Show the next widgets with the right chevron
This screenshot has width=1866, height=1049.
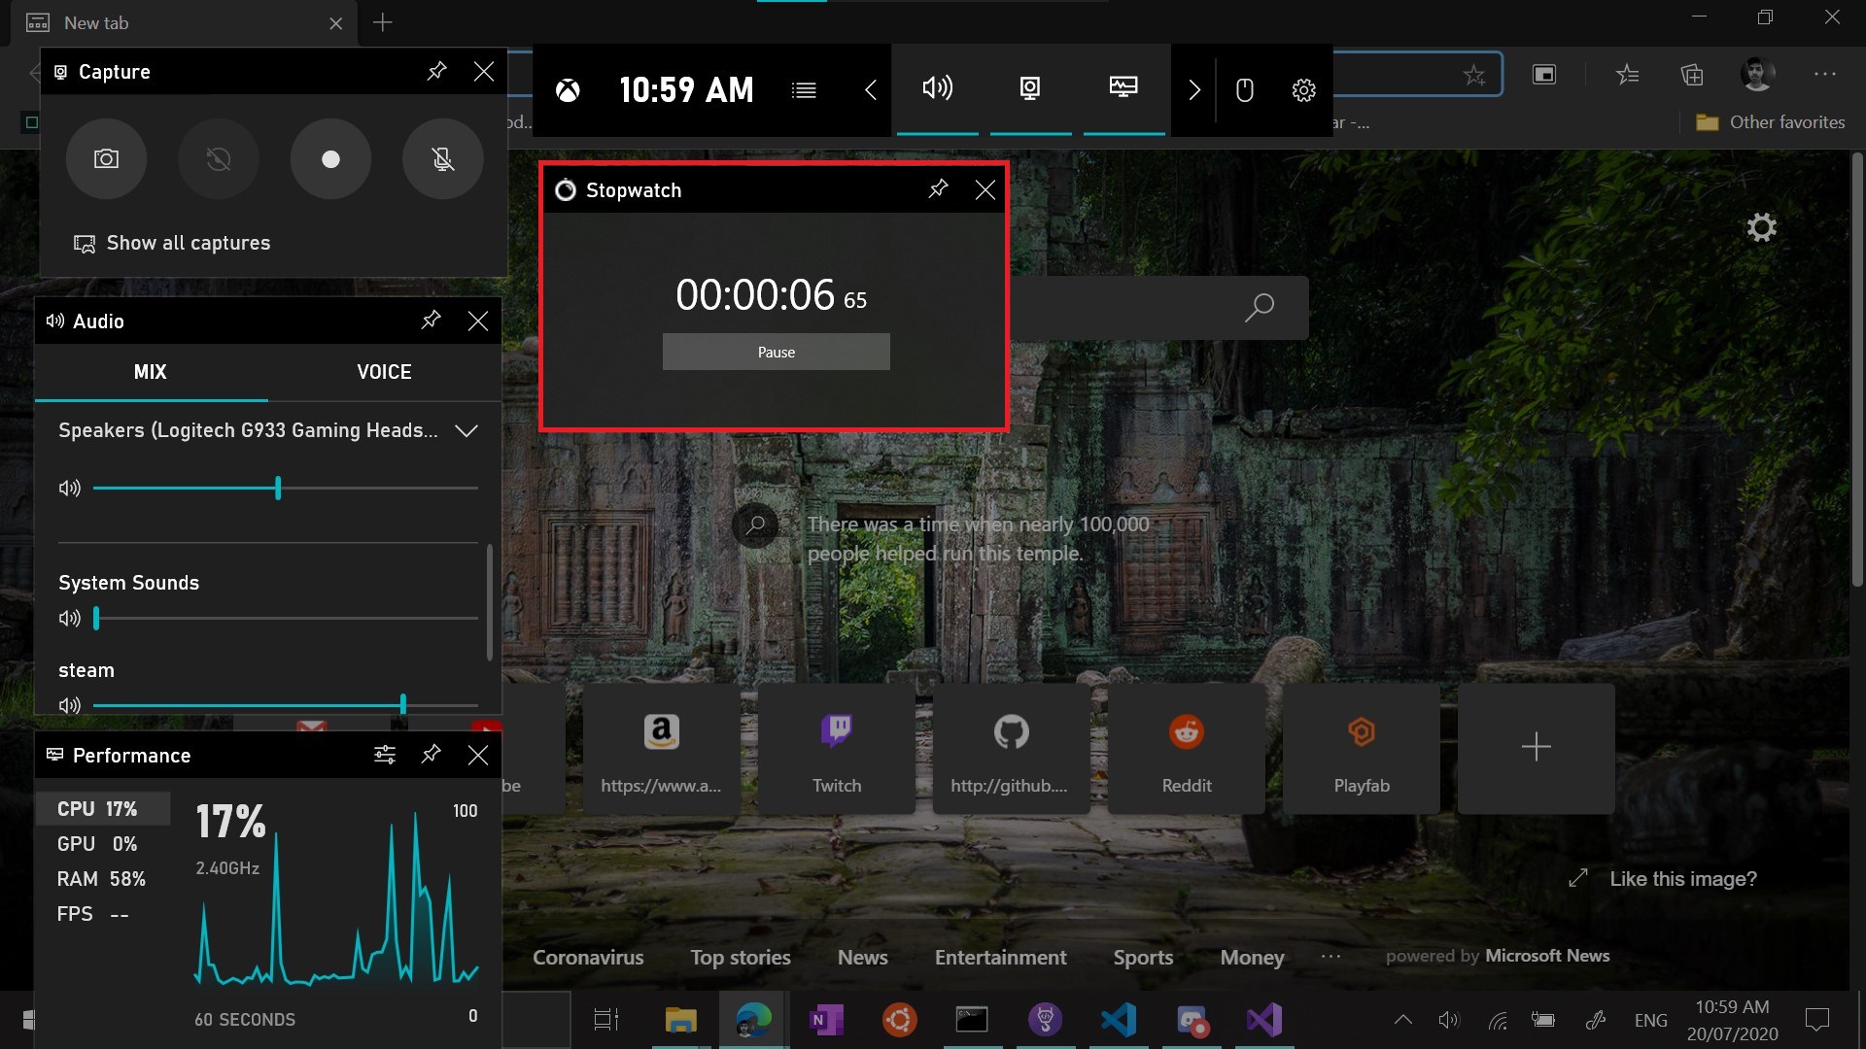pos(1194,90)
